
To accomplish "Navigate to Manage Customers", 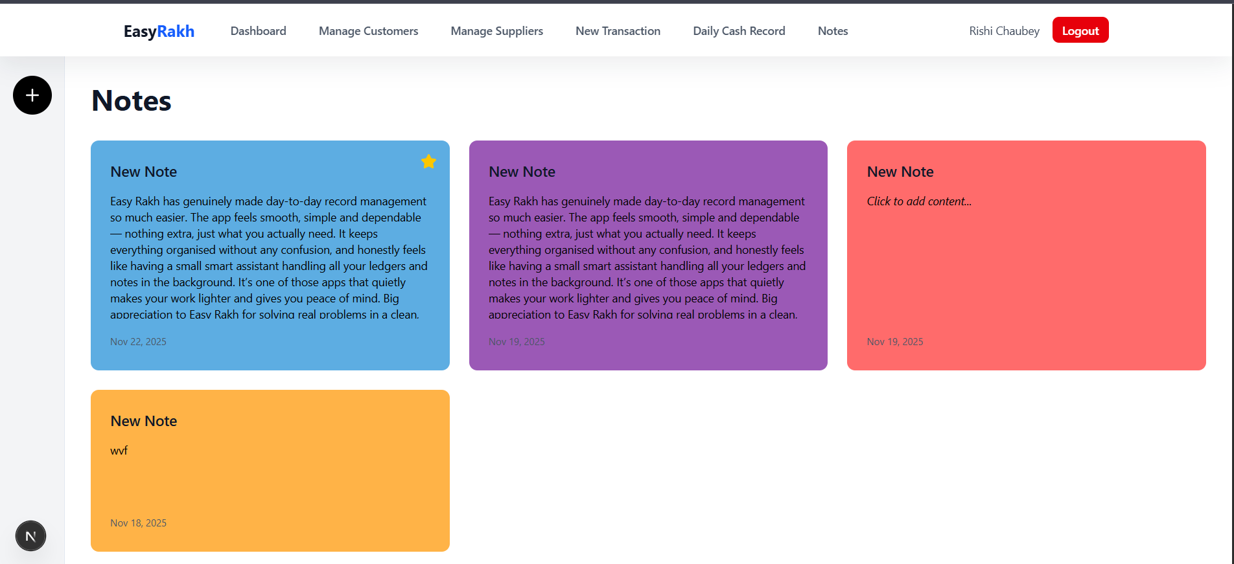I will coord(368,31).
